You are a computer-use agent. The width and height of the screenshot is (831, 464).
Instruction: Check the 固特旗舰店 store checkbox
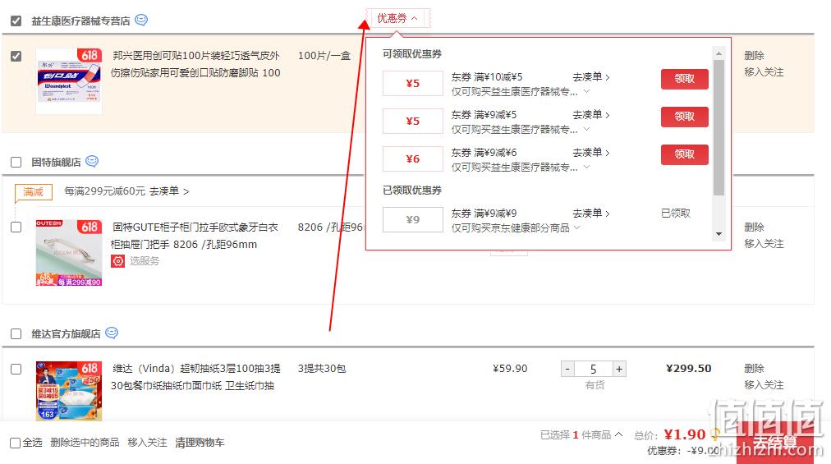coord(16,162)
